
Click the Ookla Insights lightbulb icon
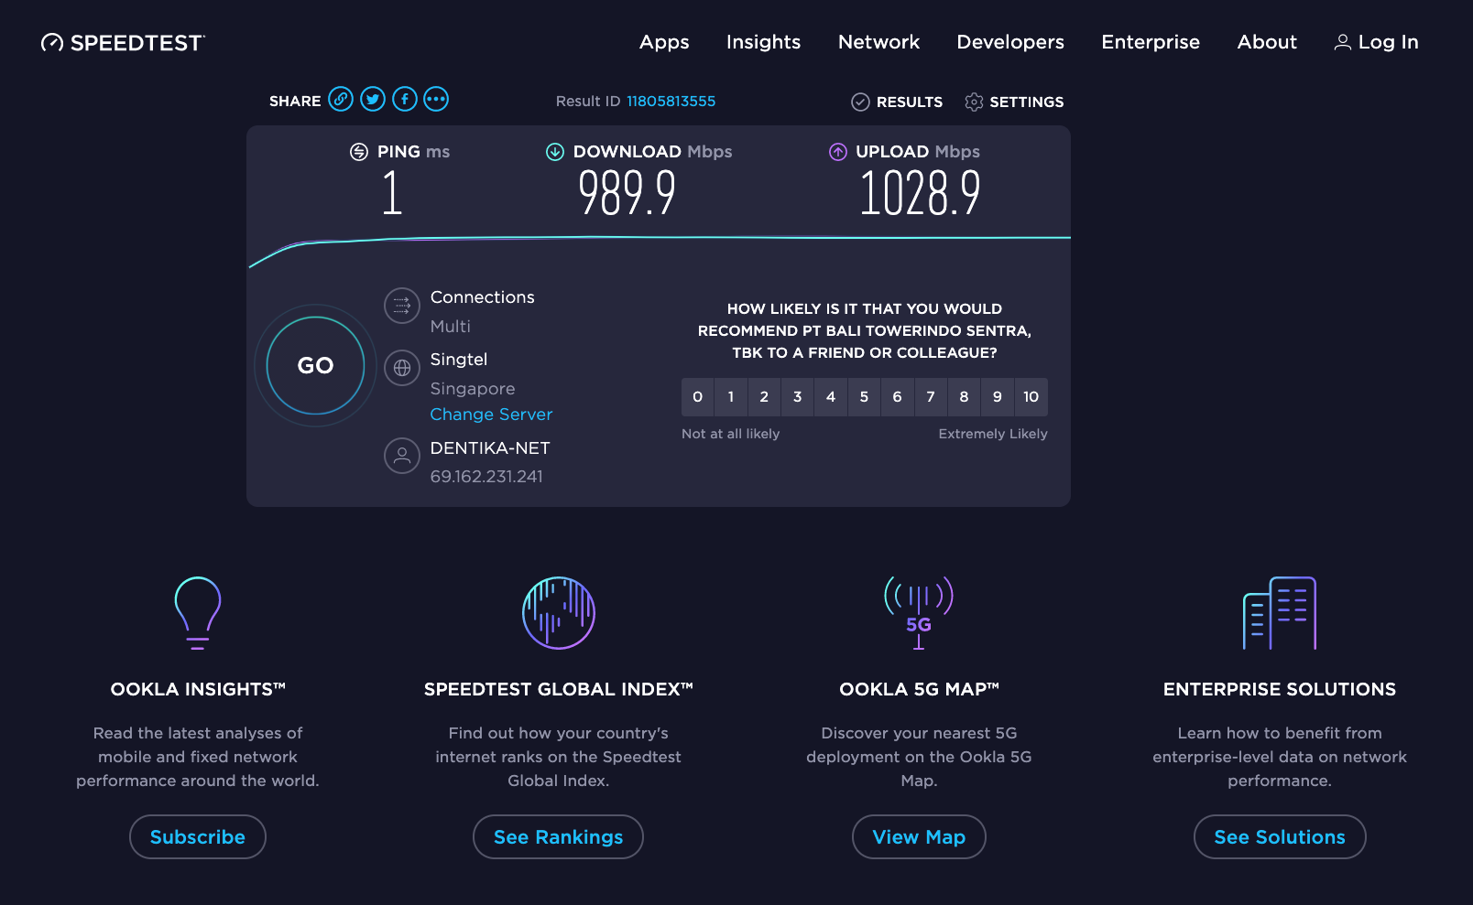pyautogui.click(x=198, y=613)
